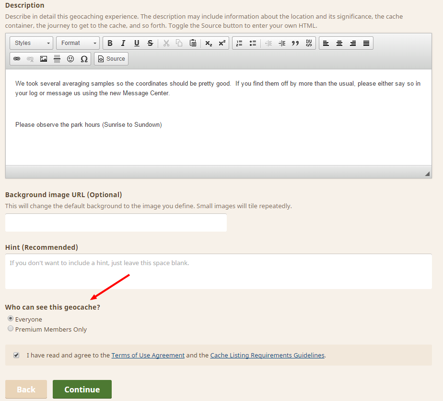
Task: Insert a bulleted list
Action: point(253,43)
